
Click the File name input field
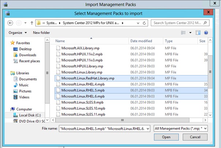pyautogui.click(x=104, y=129)
